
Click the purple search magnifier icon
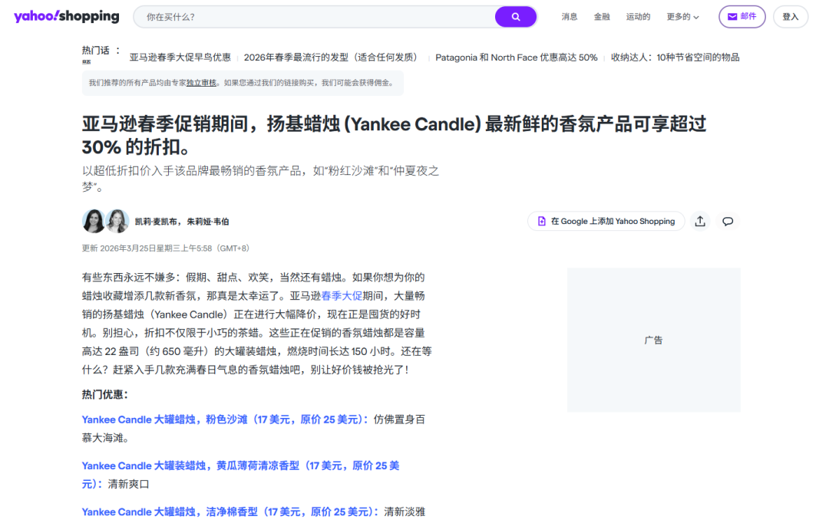tap(515, 16)
